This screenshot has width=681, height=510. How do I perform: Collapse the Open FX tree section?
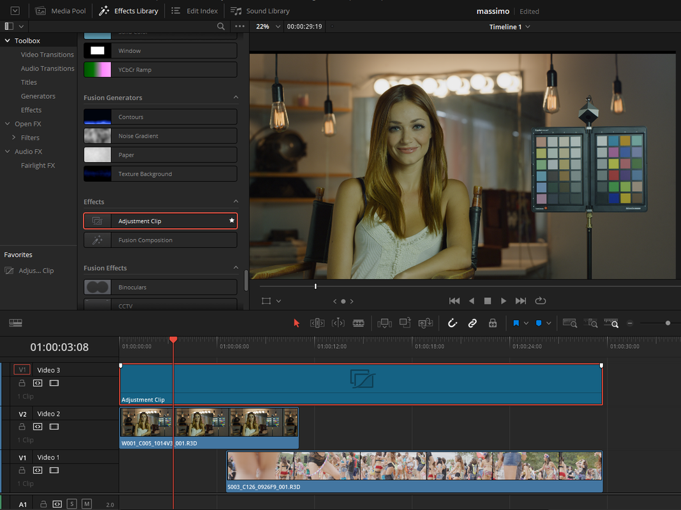pos(8,124)
